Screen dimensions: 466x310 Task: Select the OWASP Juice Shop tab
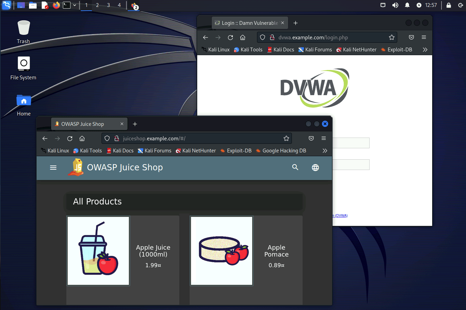[83, 124]
